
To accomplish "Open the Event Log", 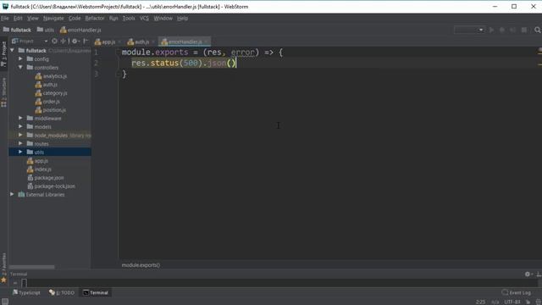I will click(x=516, y=292).
